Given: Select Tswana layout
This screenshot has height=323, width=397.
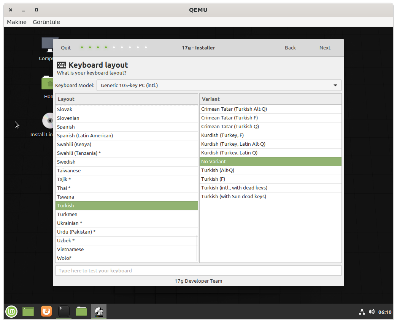Looking at the screenshot, I should click(x=127, y=197).
